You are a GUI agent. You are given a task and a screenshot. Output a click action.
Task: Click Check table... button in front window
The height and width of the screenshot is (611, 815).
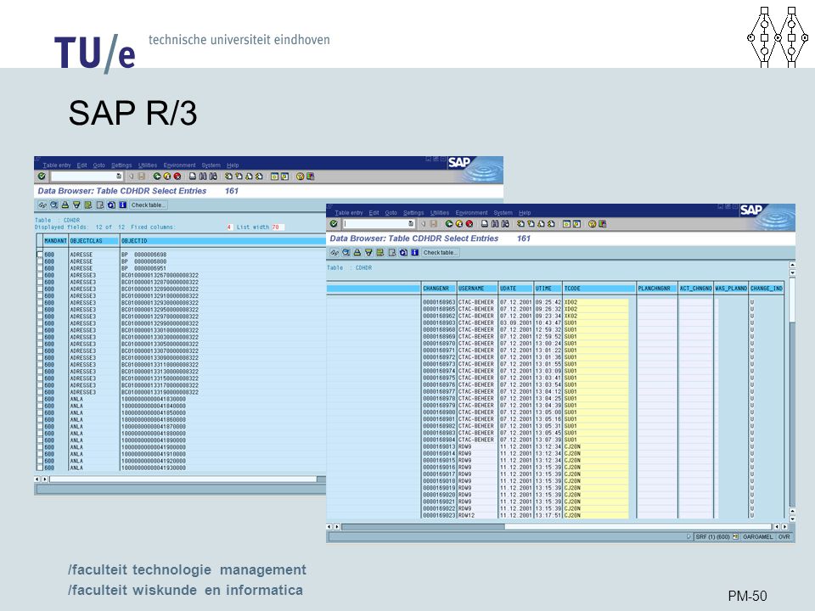pos(441,253)
